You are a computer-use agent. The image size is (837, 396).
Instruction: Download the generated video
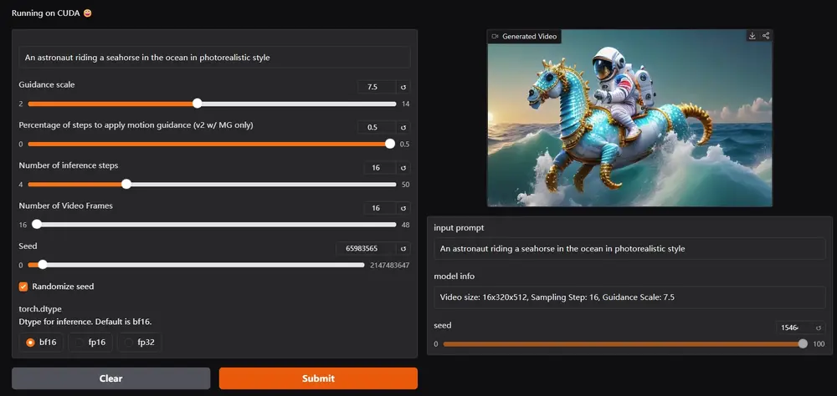(x=752, y=36)
